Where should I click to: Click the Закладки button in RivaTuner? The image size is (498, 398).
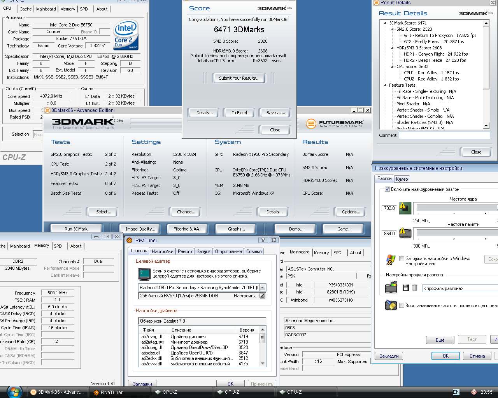pyautogui.click(x=142, y=384)
